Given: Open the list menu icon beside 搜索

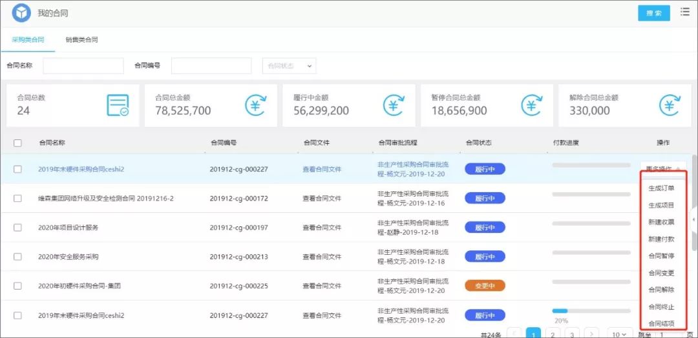Looking at the screenshot, I should tap(685, 12).
